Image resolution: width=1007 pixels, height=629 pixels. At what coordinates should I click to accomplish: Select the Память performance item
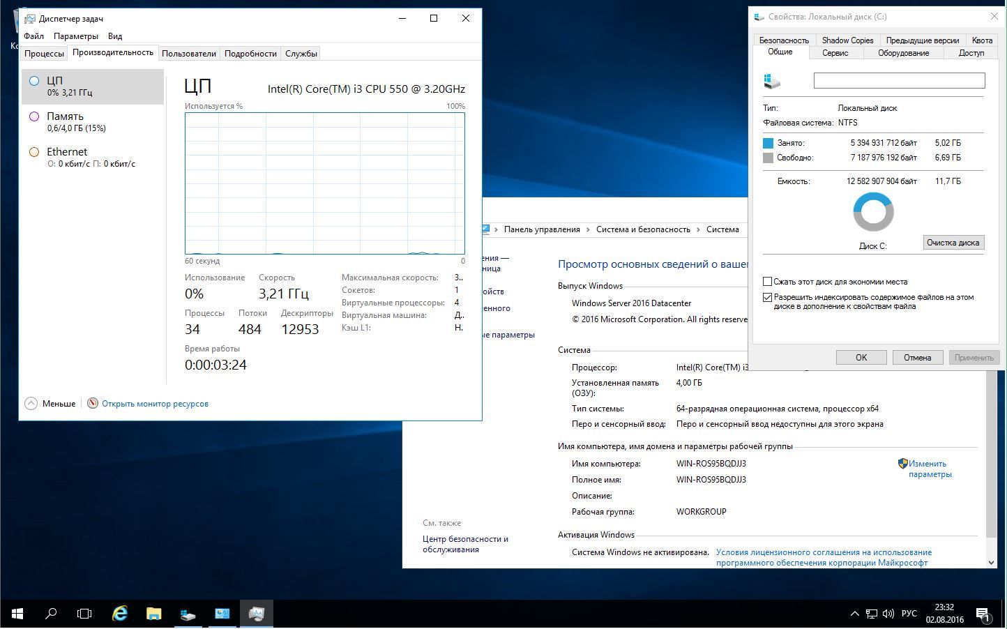click(x=93, y=122)
